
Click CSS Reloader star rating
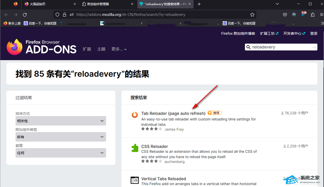(152, 161)
